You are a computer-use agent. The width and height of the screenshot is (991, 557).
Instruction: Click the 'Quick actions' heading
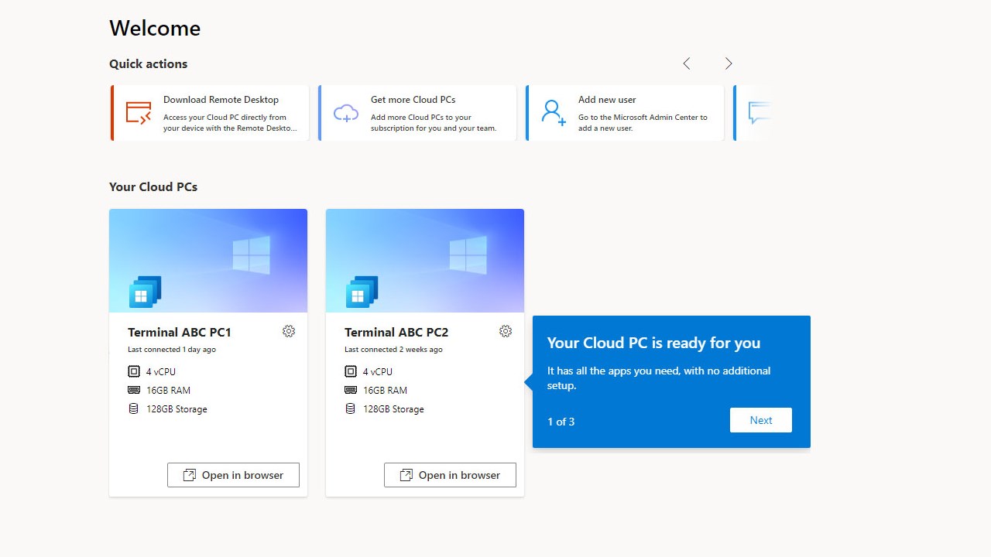pos(148,63)
